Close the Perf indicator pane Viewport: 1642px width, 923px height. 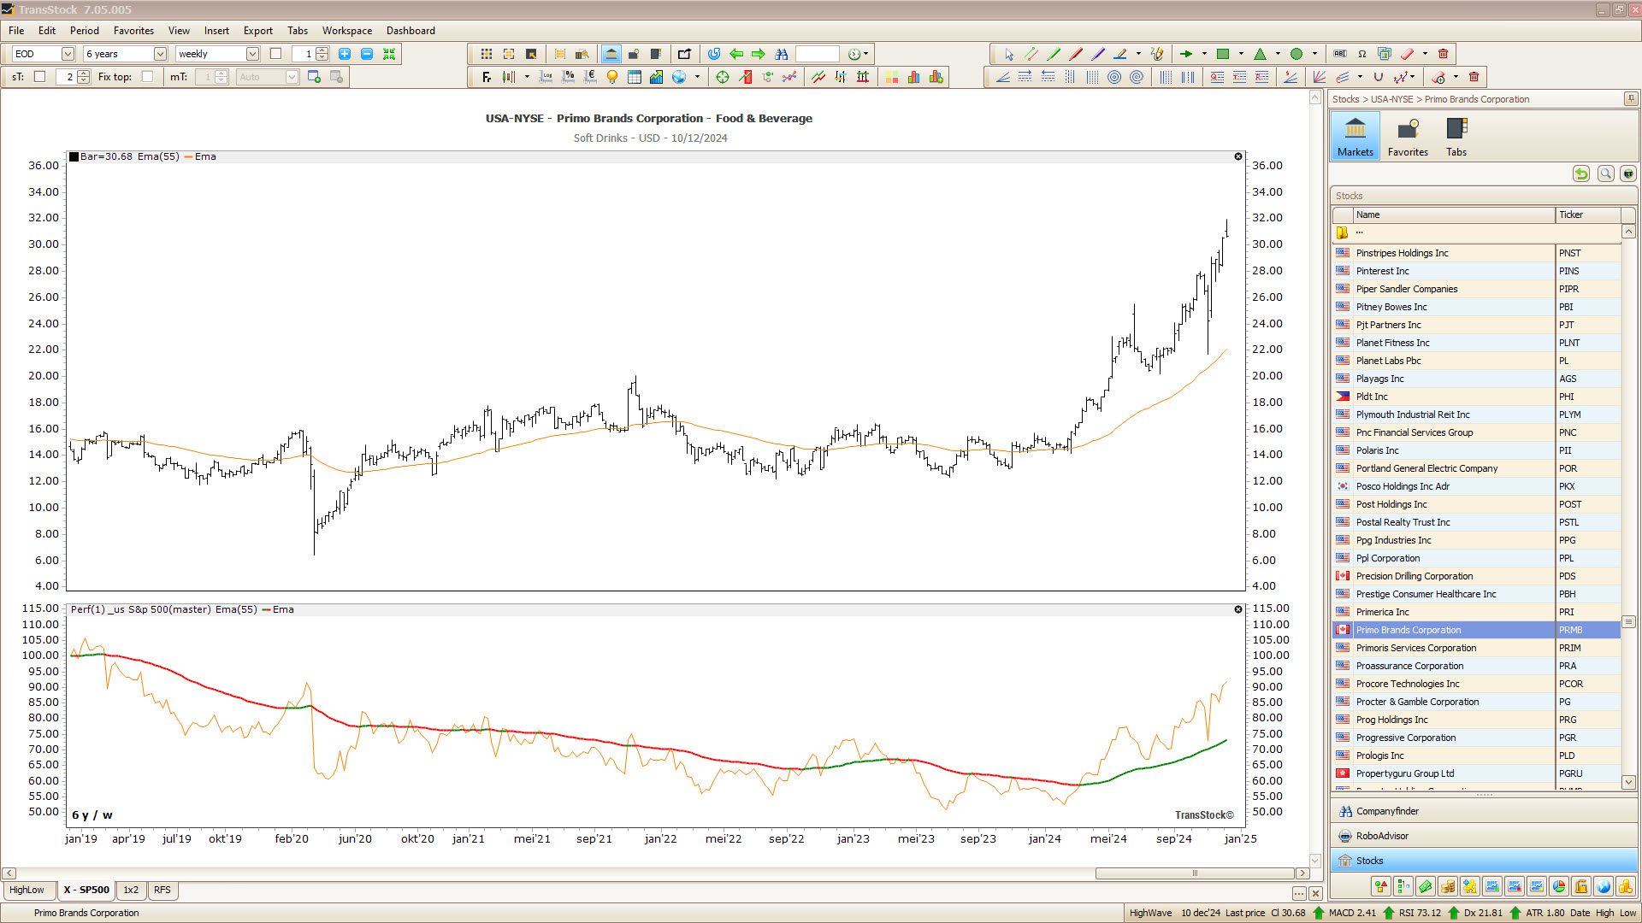tap(1237, 609)
